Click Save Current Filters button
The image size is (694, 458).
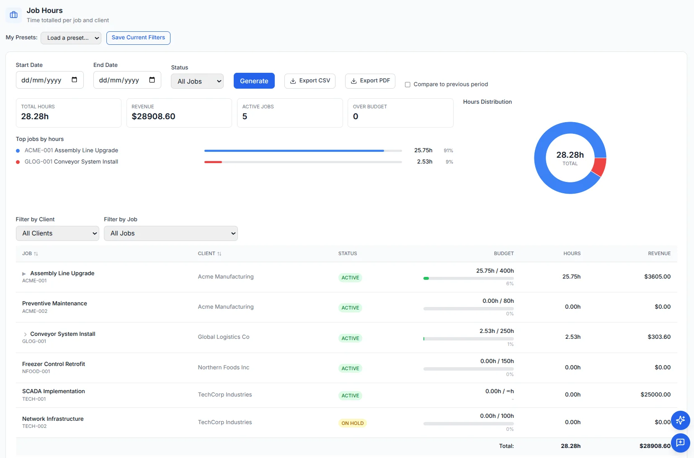click(x=138, y=38)
